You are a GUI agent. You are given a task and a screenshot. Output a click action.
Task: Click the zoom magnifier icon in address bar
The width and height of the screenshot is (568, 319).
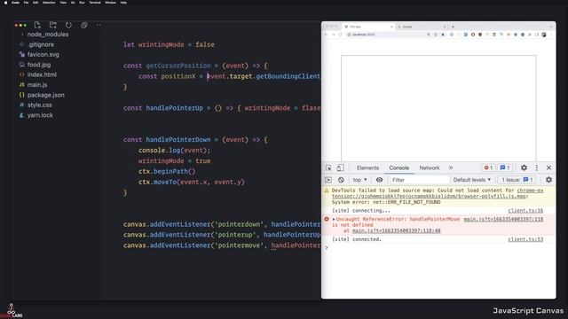click(429, 35)
